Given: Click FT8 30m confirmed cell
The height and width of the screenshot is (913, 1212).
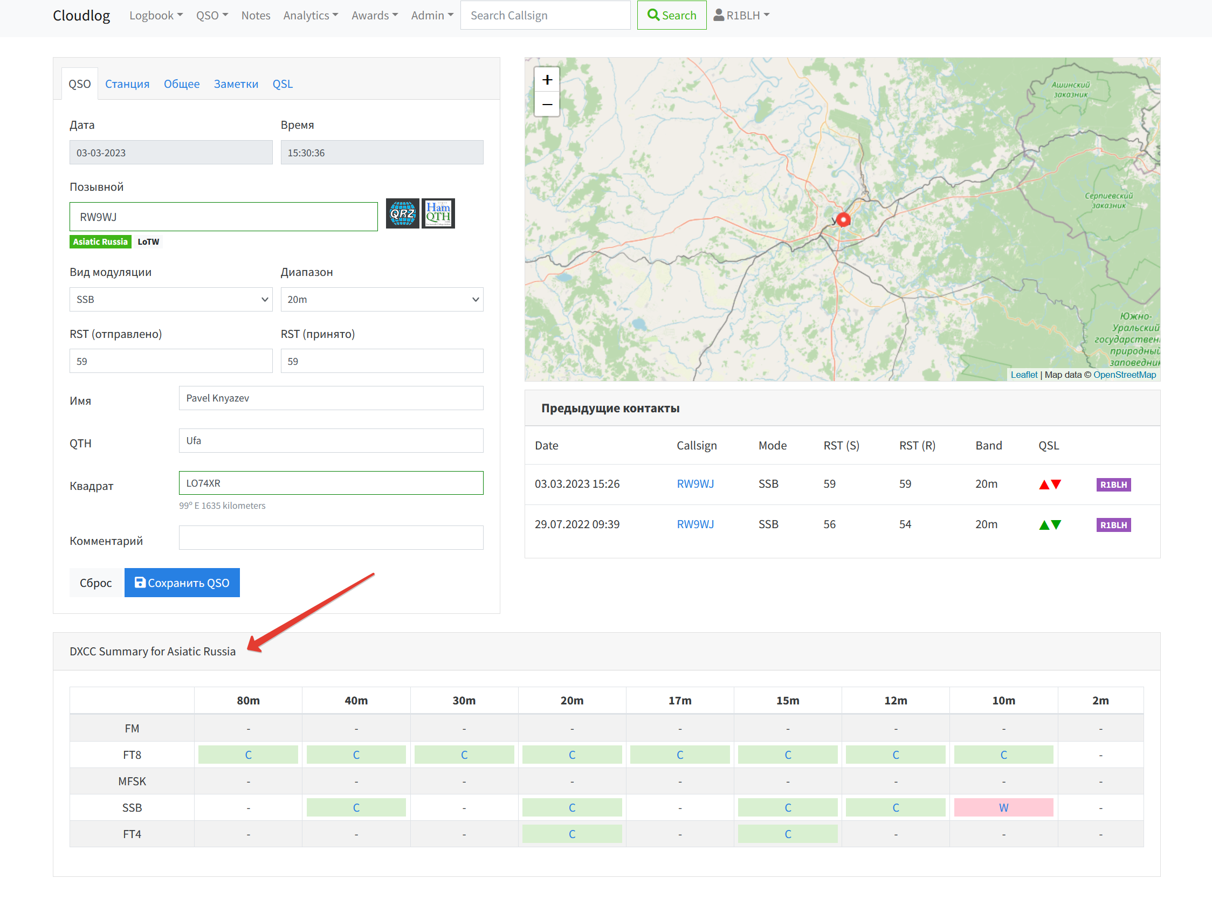Looking at the screenshot, I should click(x=464, y=755).
